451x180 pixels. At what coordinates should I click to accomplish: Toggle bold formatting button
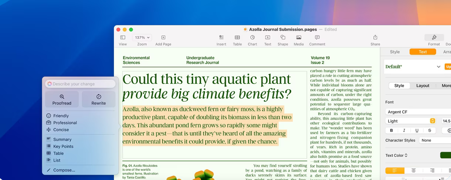coord(391,130)
